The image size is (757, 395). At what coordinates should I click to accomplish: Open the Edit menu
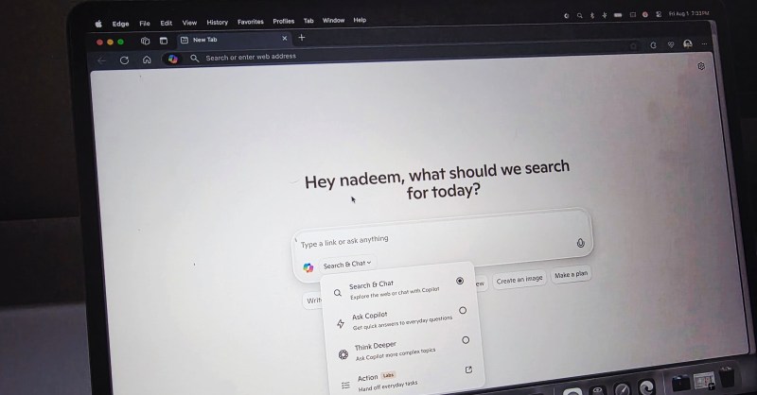[x=167, y=23]
